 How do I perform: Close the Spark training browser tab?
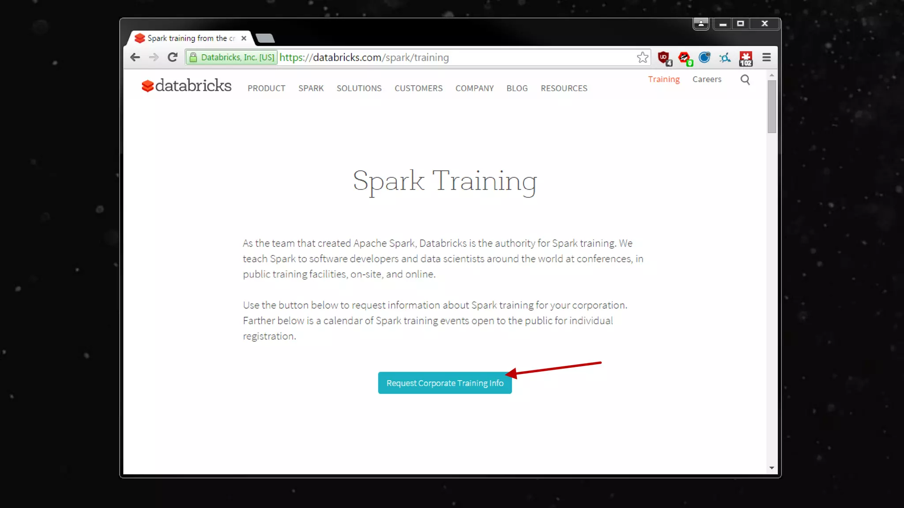244,38
